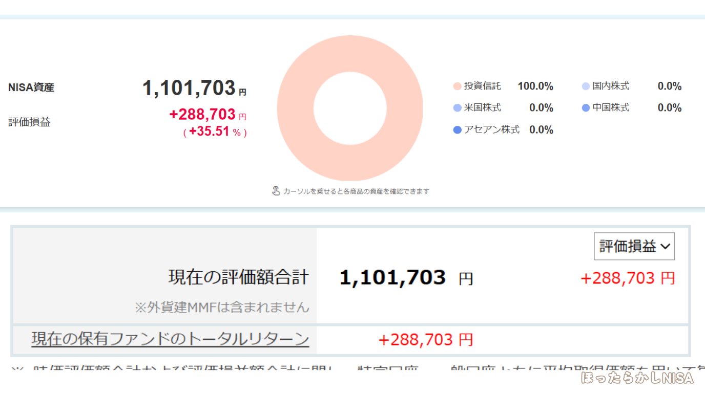
Task: Click the 中国株式 legend dot
Action: coord(586,108)
